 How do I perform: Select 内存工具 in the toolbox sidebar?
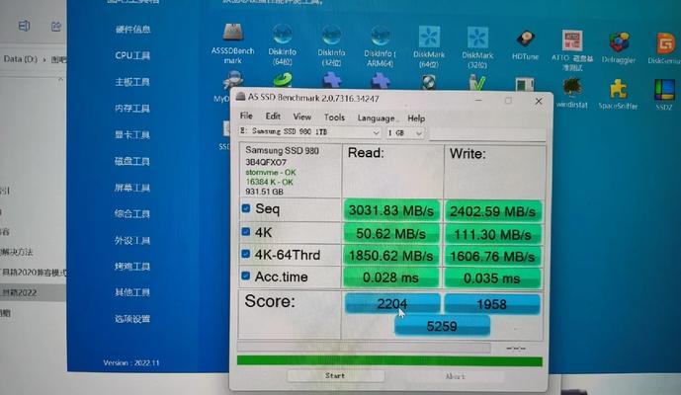[x=132, y=109]
